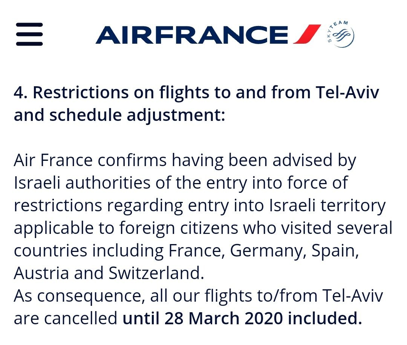Click the word 'restrictions' starting third body line

pos(58,205)
